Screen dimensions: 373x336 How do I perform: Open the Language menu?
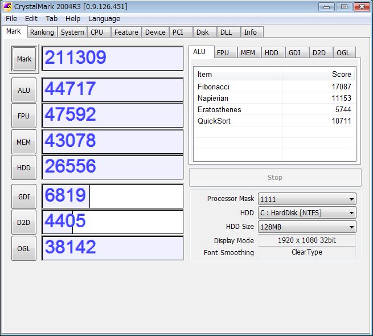104,19
